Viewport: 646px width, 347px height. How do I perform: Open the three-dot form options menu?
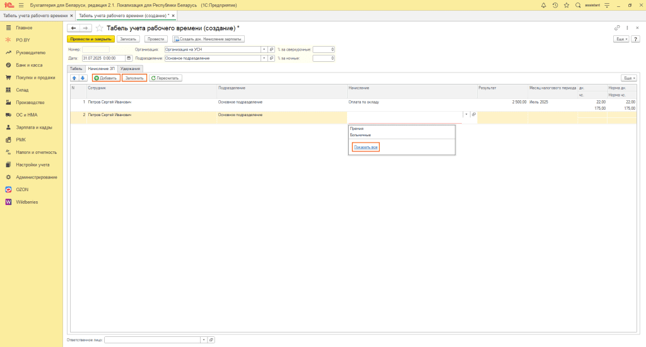[628, 28]
